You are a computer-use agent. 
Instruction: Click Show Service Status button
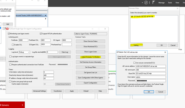(90, 41)
